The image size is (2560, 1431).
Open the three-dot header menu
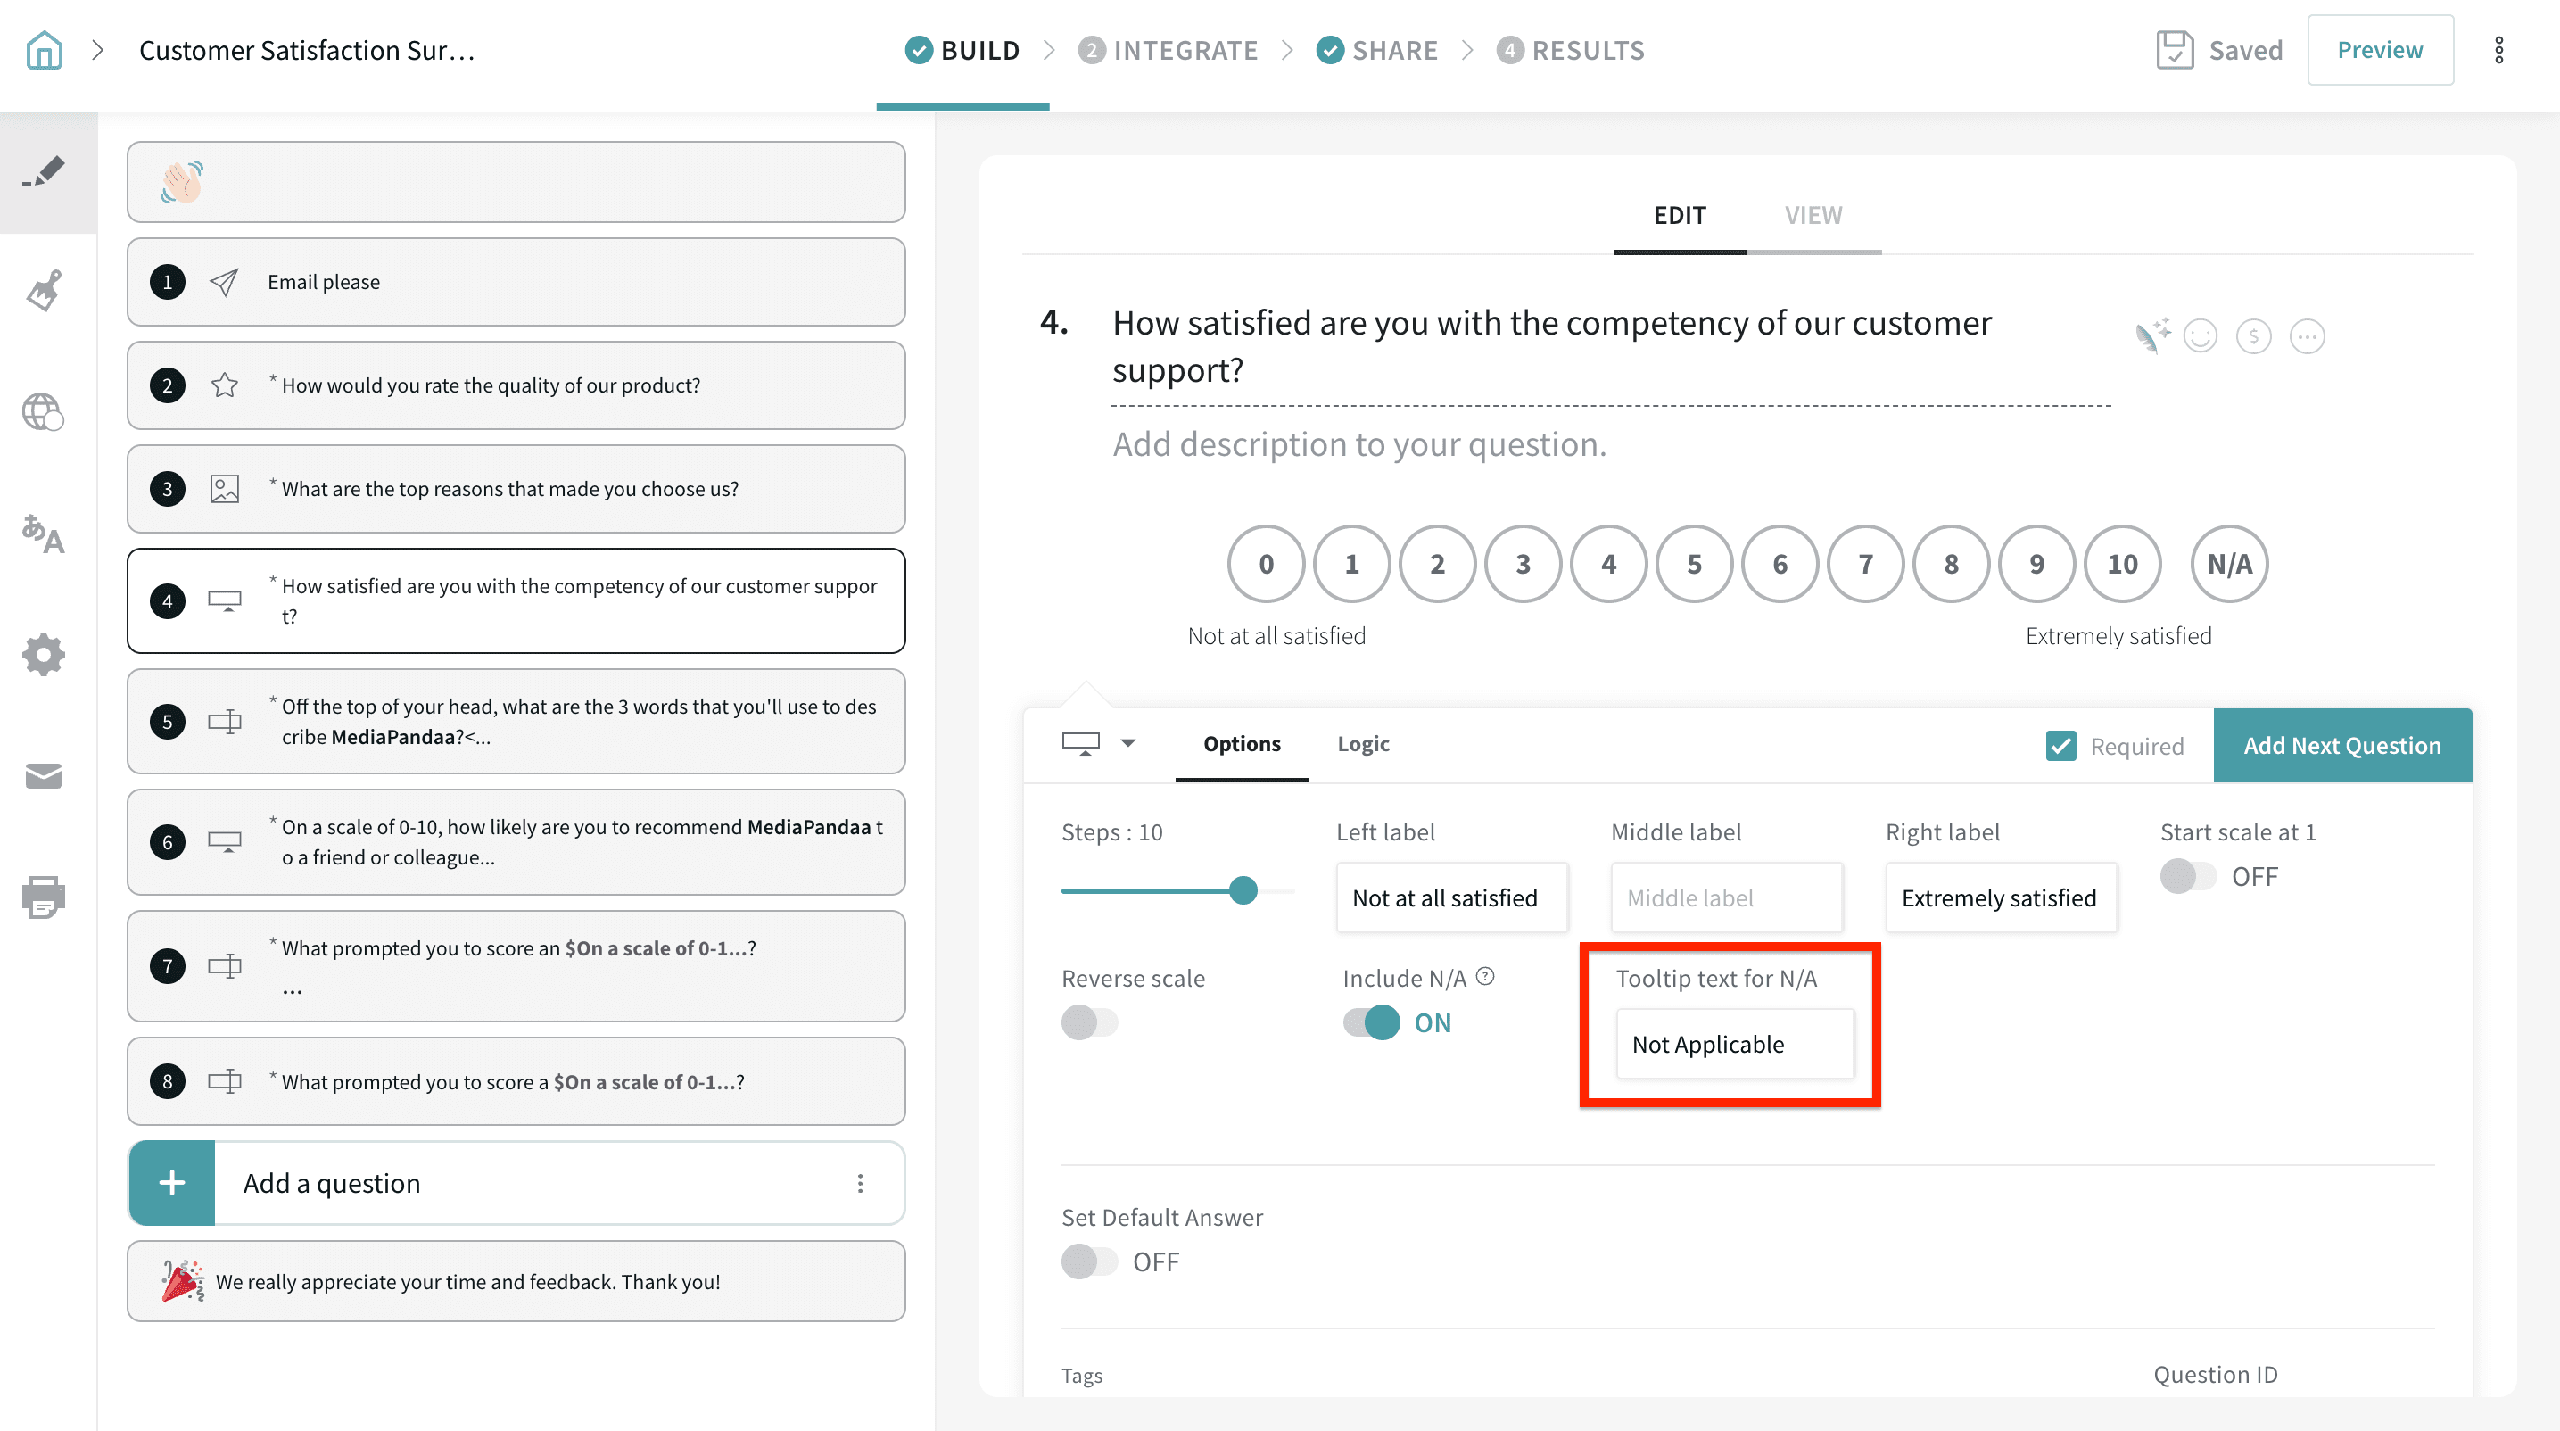2498,50
